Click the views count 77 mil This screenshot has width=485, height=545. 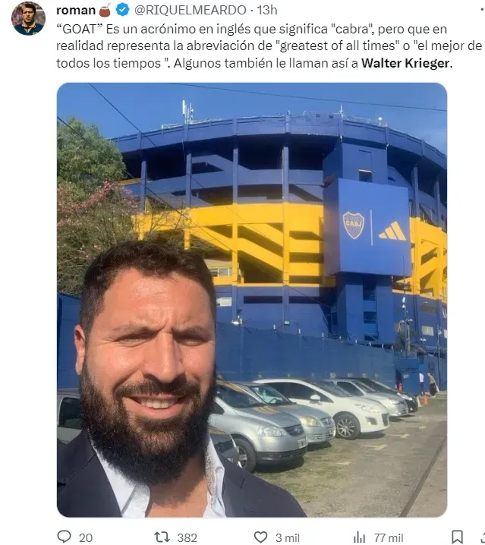[x=389, y=537]
